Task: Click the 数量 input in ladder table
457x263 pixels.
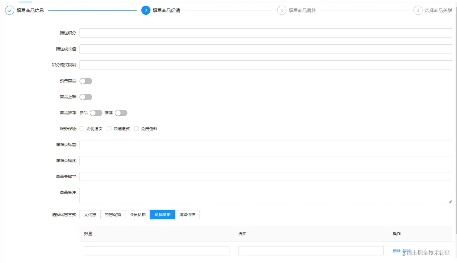Action: tap(157, 251)
